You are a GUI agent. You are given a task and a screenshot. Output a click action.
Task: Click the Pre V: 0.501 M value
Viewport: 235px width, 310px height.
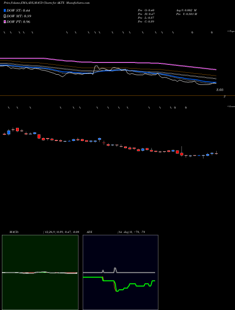tap(187, 14)
